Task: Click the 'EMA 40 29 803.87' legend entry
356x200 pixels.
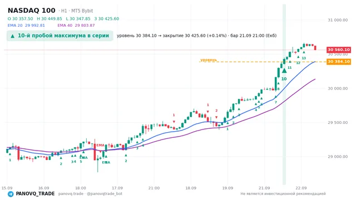Action: tap(76, 26)
